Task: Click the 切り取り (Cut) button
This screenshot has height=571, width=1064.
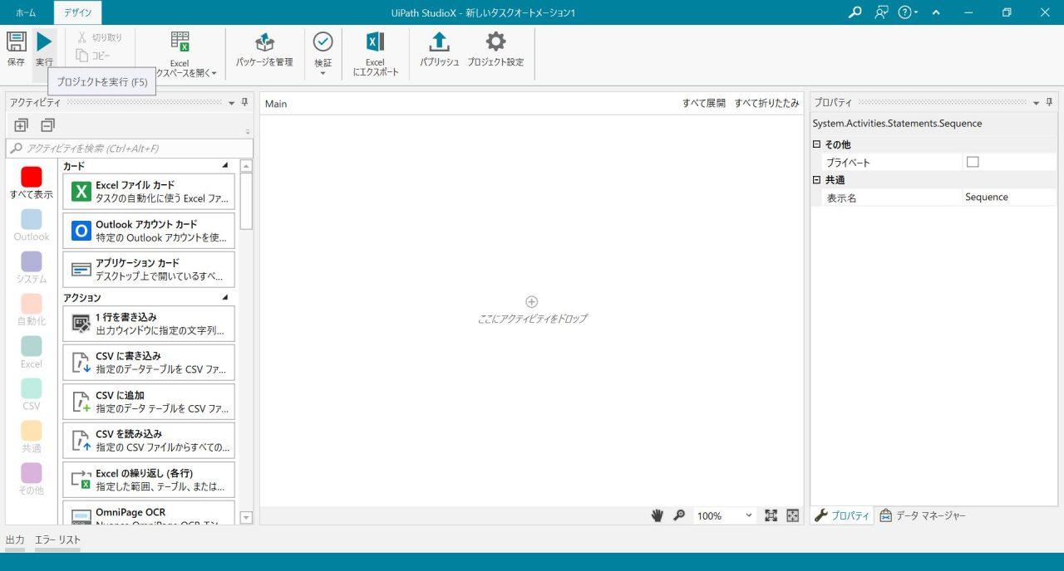Action: tap(100, 37)
